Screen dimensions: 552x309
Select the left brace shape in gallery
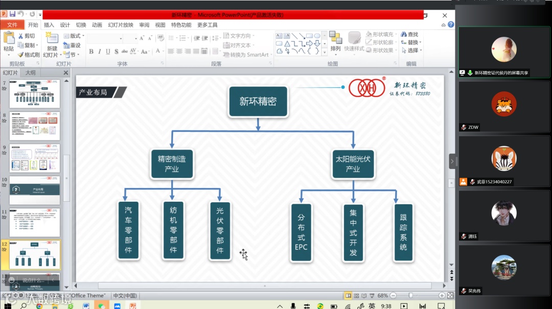(309, 51)
